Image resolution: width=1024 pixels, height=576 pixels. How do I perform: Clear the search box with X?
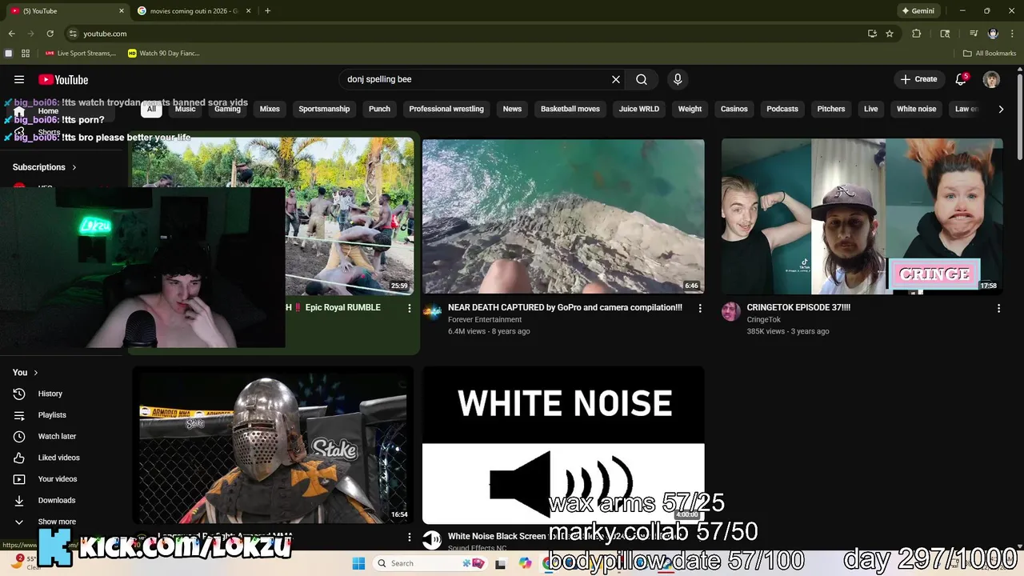(616, 79)
